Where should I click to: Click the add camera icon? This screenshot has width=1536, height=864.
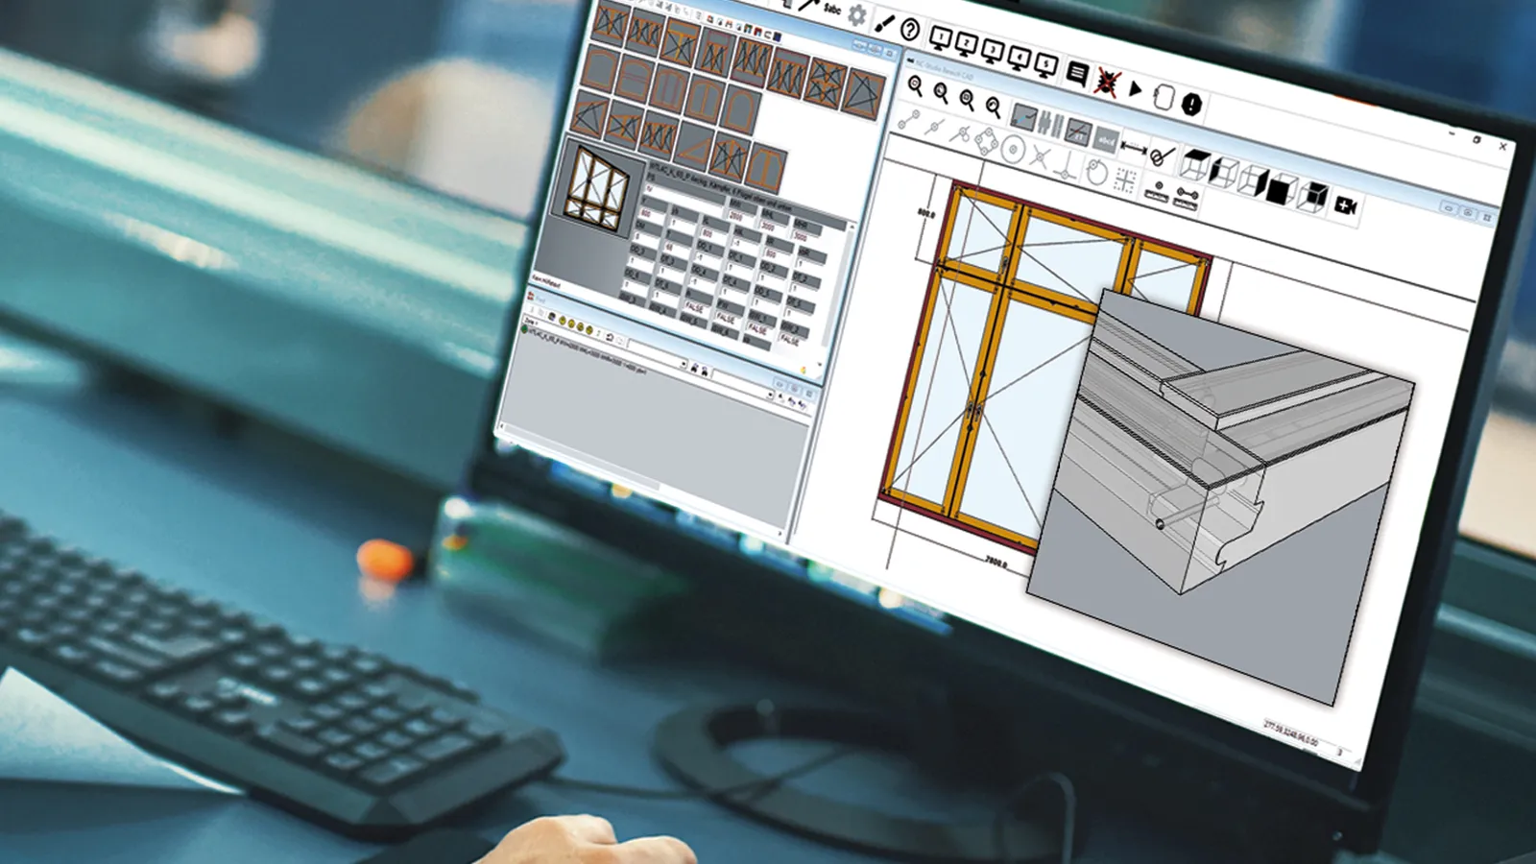(1346, 205)
